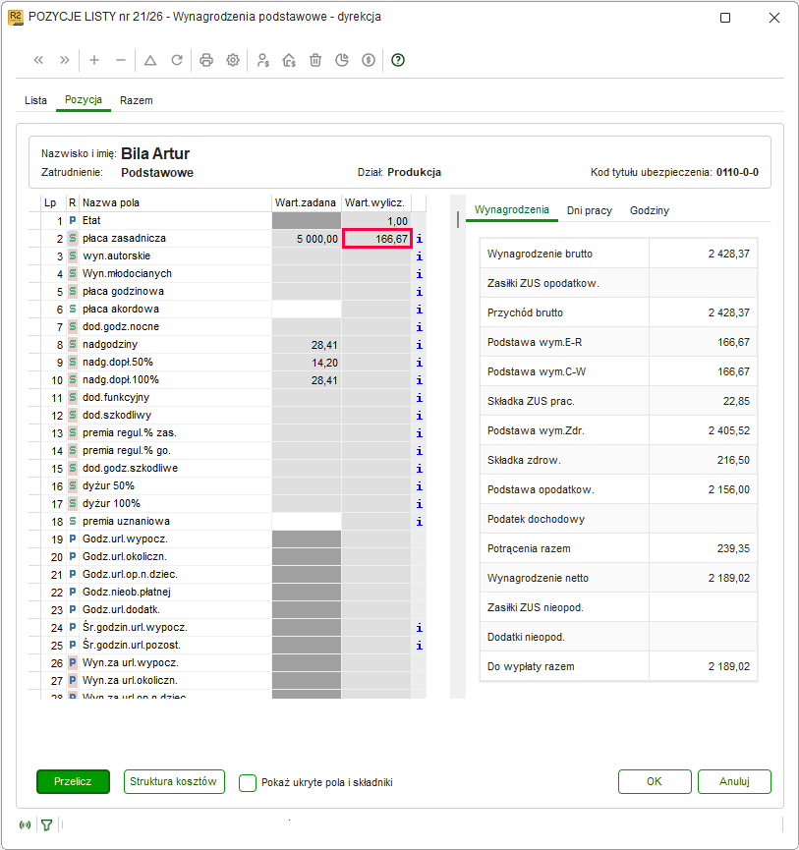This screenshot has width=799, height=850.
Task: Click płaca zasadnicza entered value 5 000,00
Action: click(307, 239)
